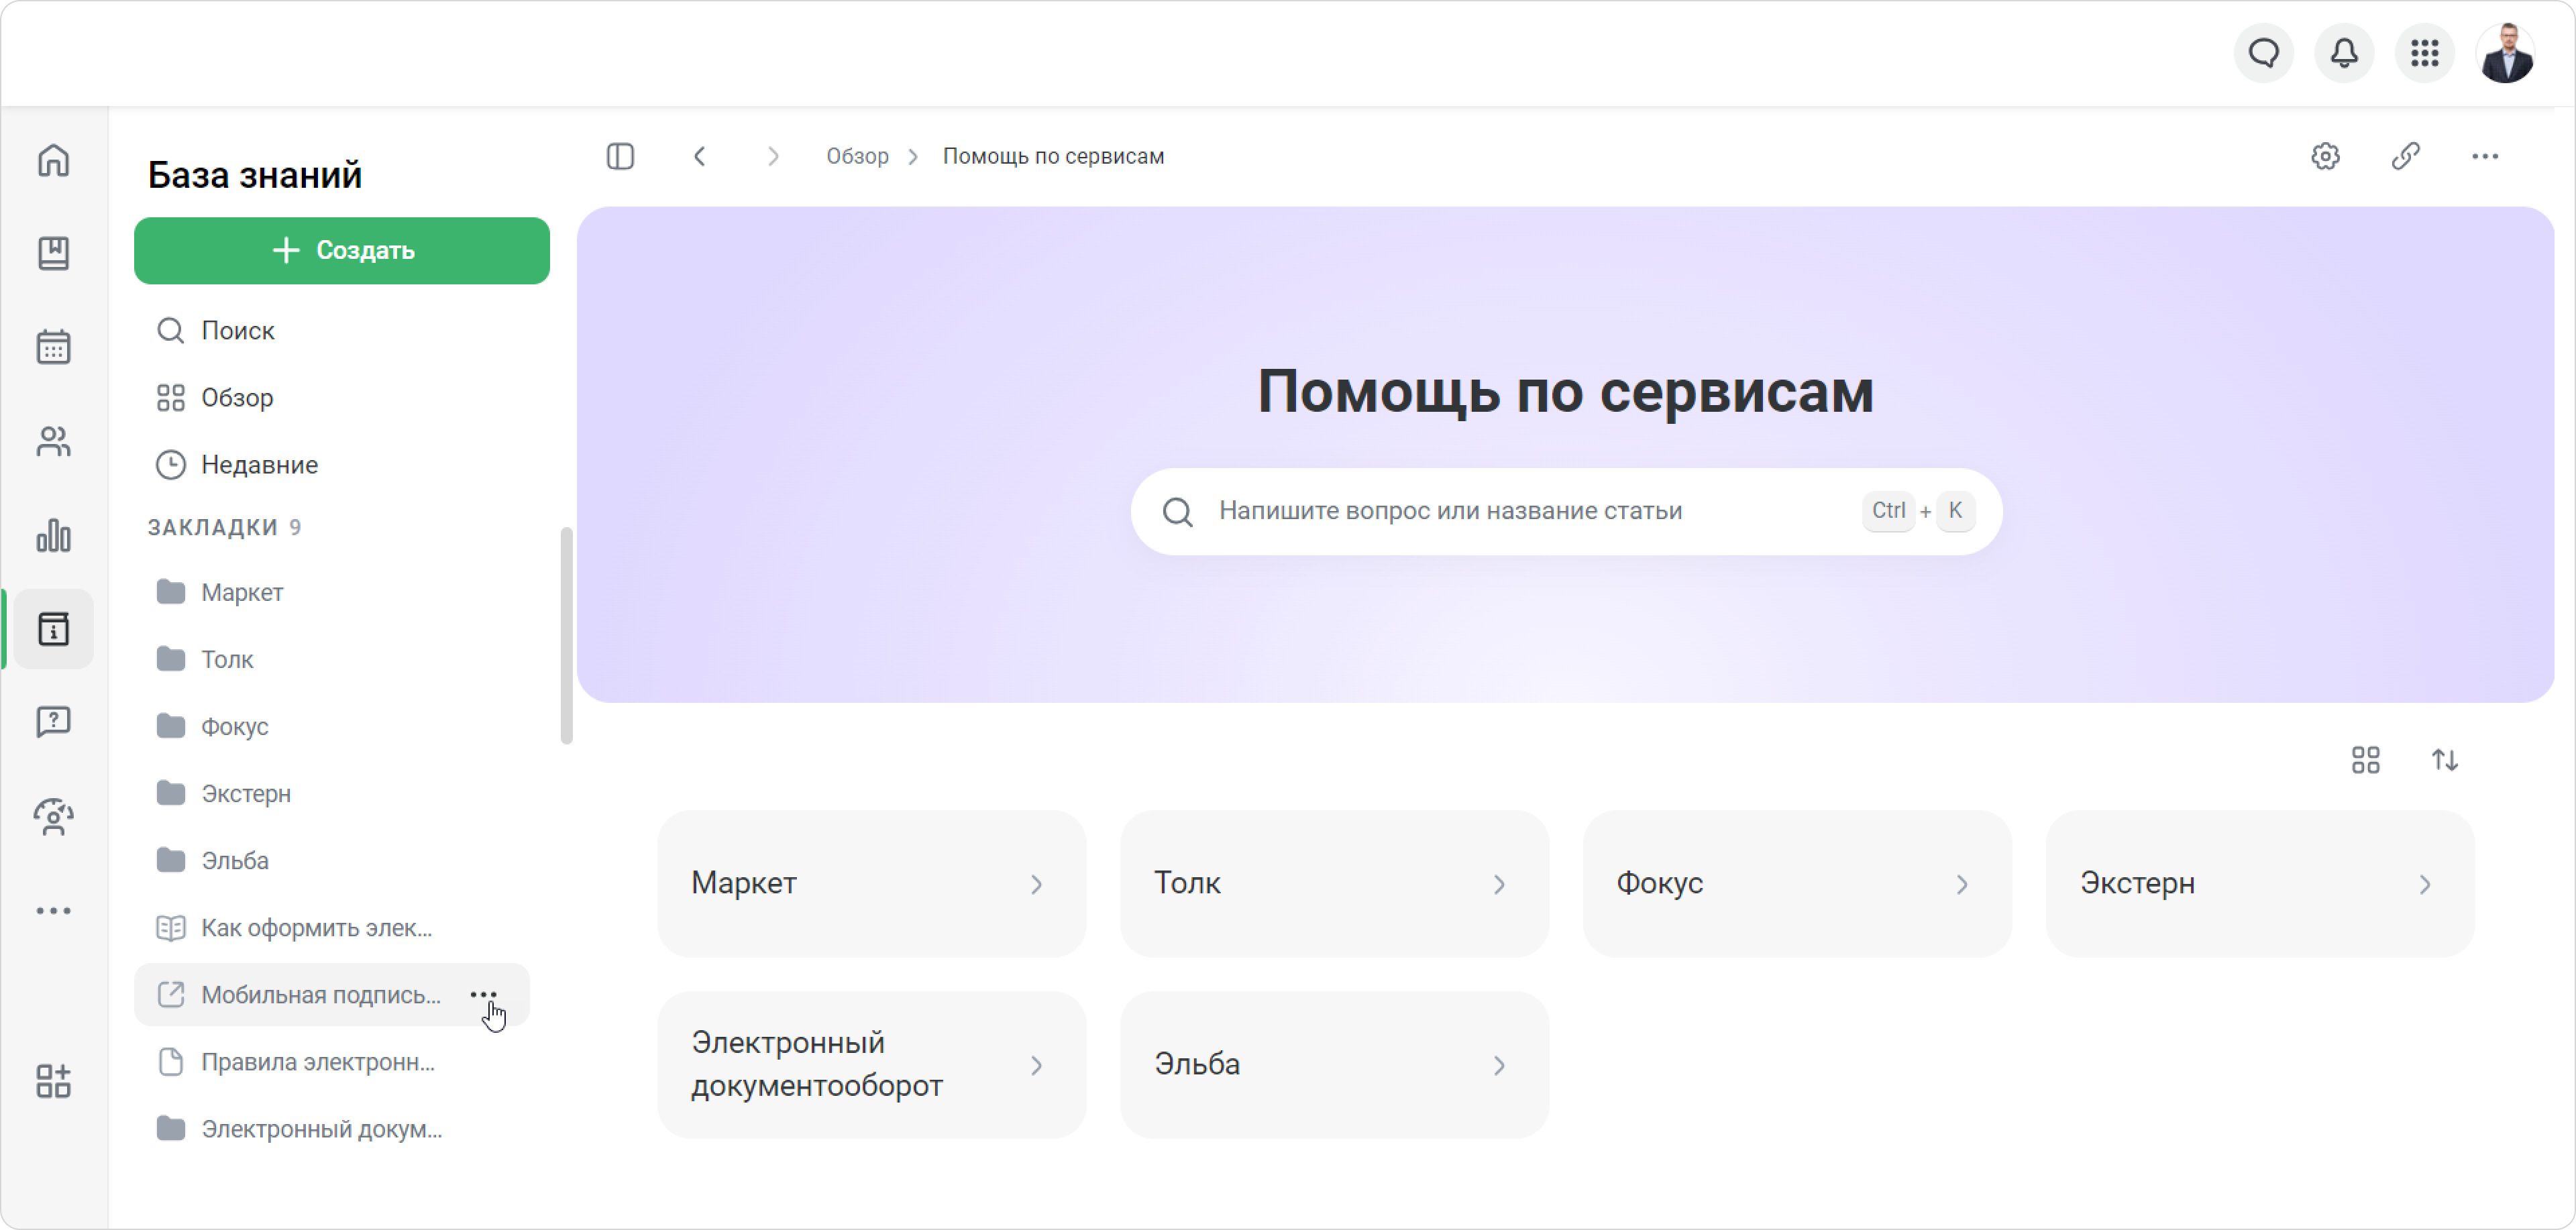Image resolution: width=2576 pixels, height=1230 pixels.
Task: Open the bar chart analytics icon
Action: (x=53, y=535)
